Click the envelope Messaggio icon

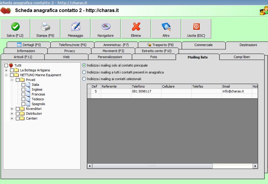click(x=75, y=27)
